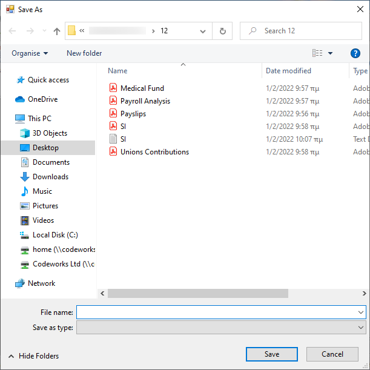The width and height of the screenshot is (370, 370).
Task: Open the Music folder
Action: point(36,191)
